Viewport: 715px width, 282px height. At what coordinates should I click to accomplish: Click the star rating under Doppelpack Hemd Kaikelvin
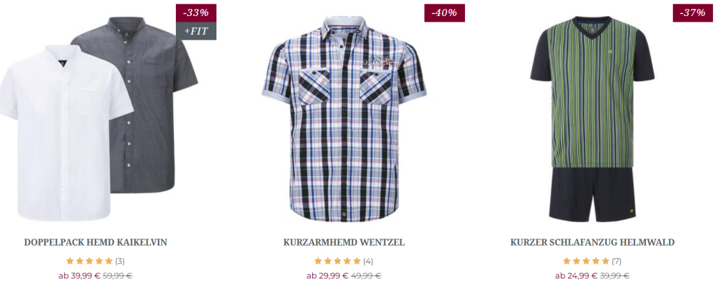[89, 261]
